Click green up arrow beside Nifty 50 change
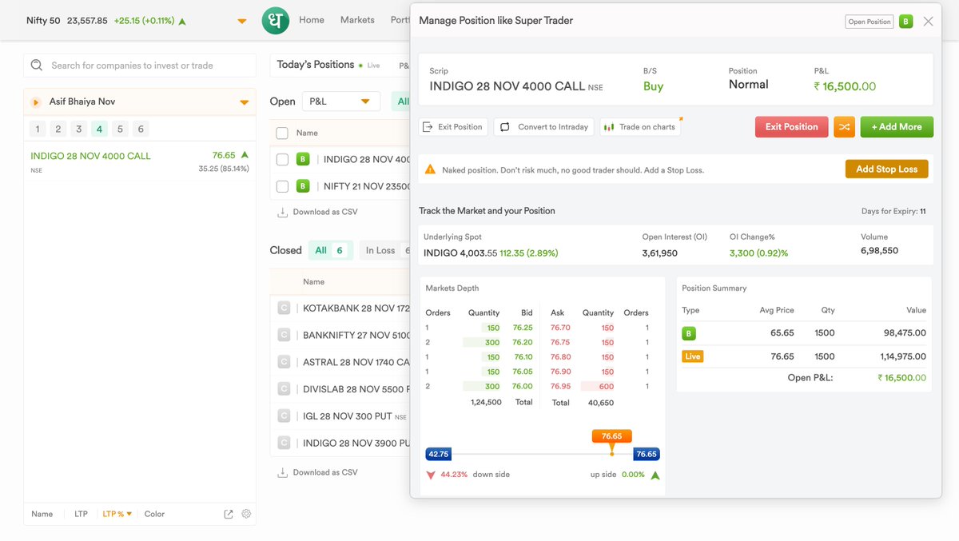This screenshot has width=959, height=541. pos(182,21)
